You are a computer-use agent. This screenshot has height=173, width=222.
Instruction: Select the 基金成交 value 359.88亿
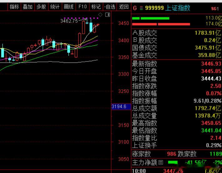pos(209,55)
